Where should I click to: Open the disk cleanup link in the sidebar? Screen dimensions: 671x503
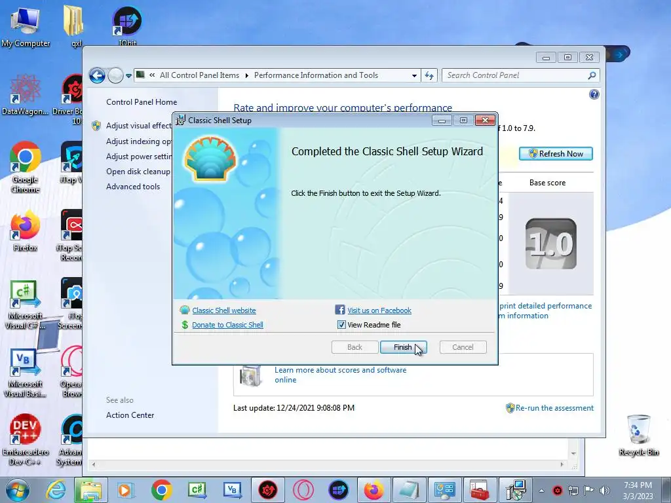pos(138,171)
